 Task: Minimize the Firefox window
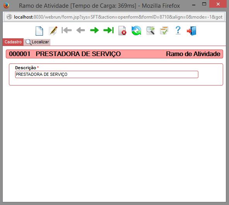tap(194, 5)
